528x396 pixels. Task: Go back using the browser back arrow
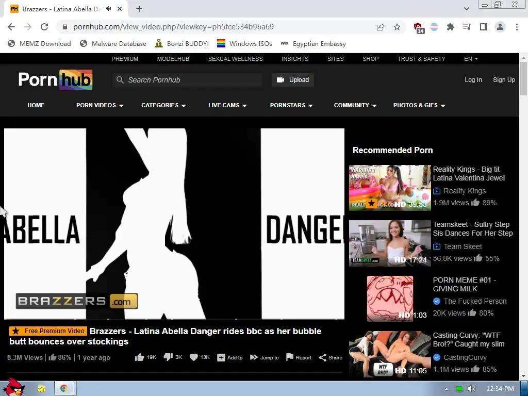[11, 27]
